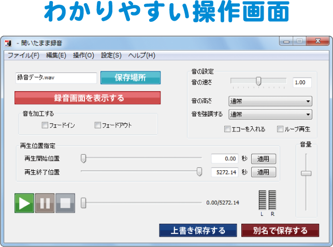Open the 設定(S) menu
Image resolution: width=333 pixels, height=247 pixels.
point(111,55)
